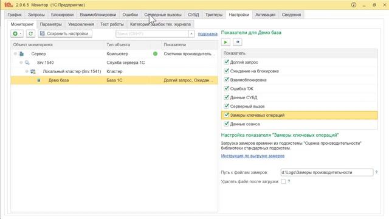Click the search input field
This screenshot has width=389, height=219.
click(152, 34)
